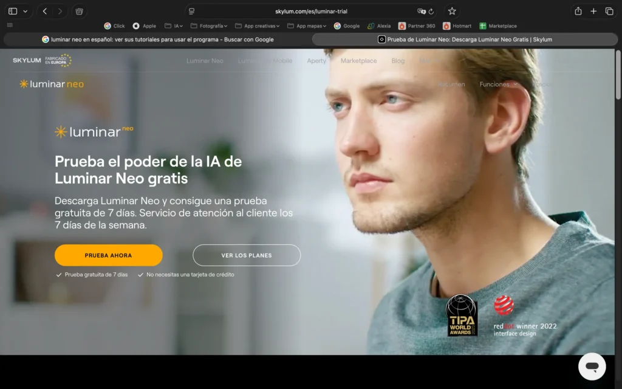The image size is (622, 389).
Task: Open Luminar Neo in site navigation
Action: click(205, 61)
